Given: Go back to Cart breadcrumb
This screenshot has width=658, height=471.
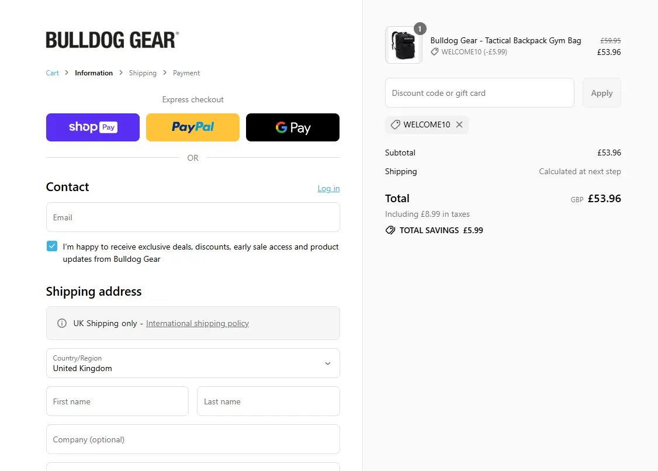Looking at the screenshot, I should (x=53, y=73).
